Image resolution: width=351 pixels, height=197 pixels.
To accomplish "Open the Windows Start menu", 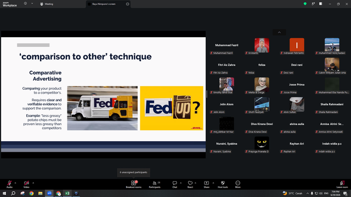I will pyautogui.click(x=4, y=193).
